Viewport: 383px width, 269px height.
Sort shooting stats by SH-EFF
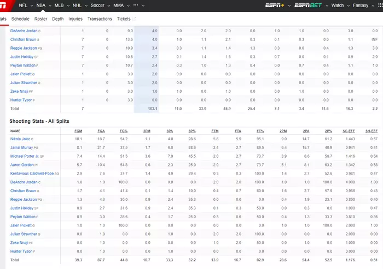(x=372, y=131)
